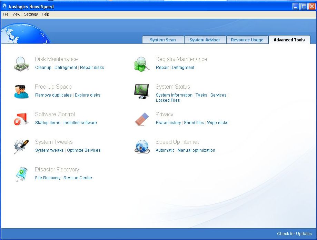The width and height of the screenshot is (317, 240).
Task: Click the Auslogics BoostSpeed title bar icon
Action: (4, 6)
